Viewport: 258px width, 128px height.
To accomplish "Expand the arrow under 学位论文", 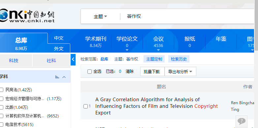I will click(x=127, y=50).
